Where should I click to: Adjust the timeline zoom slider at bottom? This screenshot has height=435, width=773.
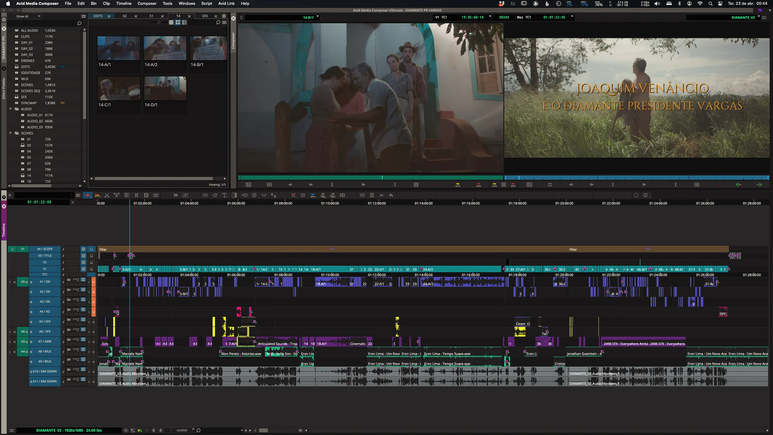(x=264, y=430)
